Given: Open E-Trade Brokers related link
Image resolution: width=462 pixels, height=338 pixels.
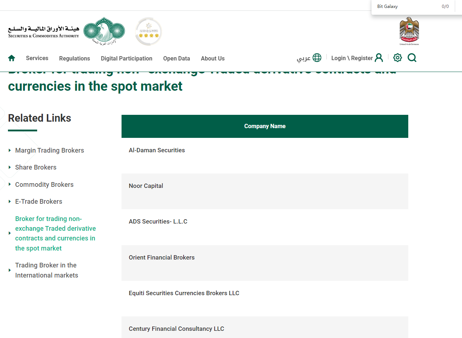Looking at the screenshot, I should pyautogui.click(x=39, y=202).
